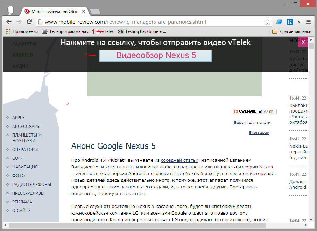Click the ANDROID menu item behind overlay

tap(22, 55)
